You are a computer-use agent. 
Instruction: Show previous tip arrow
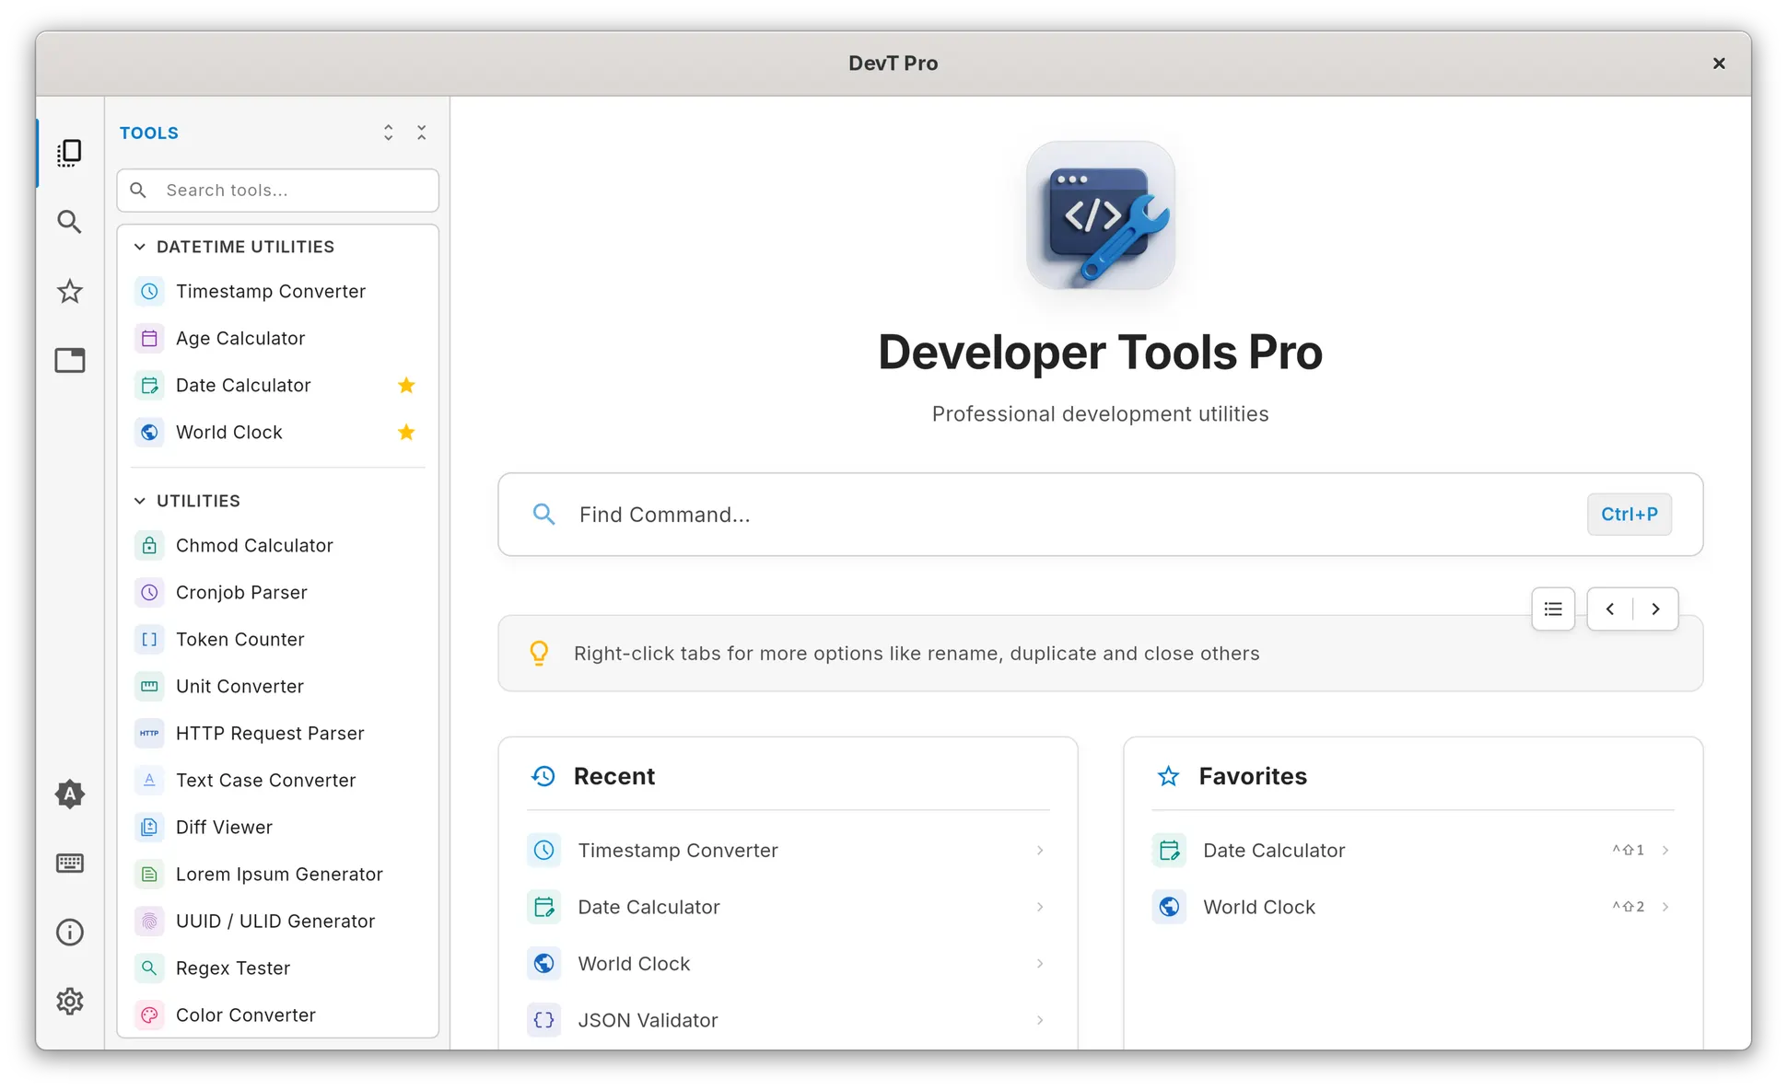[x=1610, y=609]
